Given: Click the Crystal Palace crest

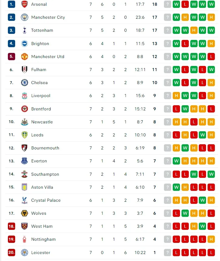Looking at the screenshot, I should [25, 200].
